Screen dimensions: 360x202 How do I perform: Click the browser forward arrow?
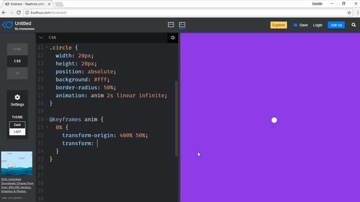[11, 12]
